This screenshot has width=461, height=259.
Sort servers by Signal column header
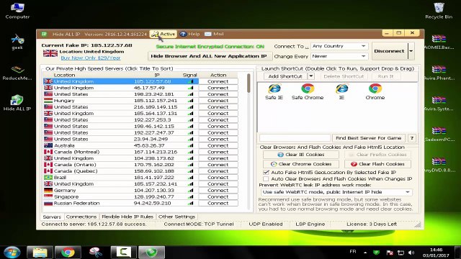(x=189, y=75)
